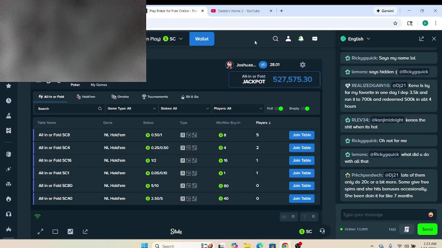Toggle the Full tables switch
Image resolution: width=442 pixels, height=248 pixels.
click(279, 108)
